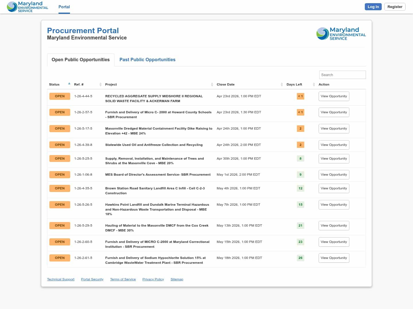
Task: Switch to Past Public Opportunities tab
Action: (147, 60)
